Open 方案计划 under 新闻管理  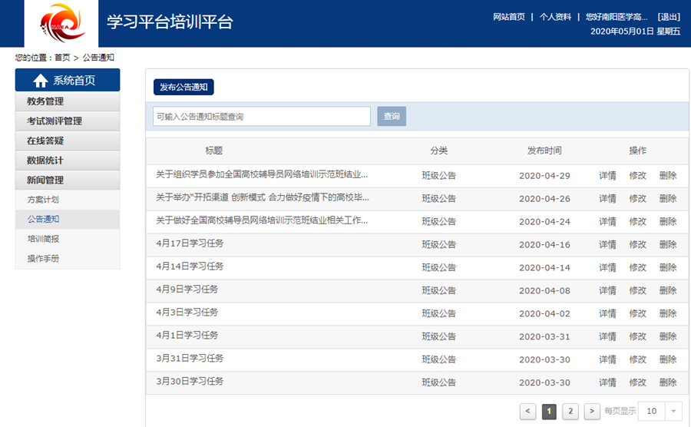[x=43, y=200]
